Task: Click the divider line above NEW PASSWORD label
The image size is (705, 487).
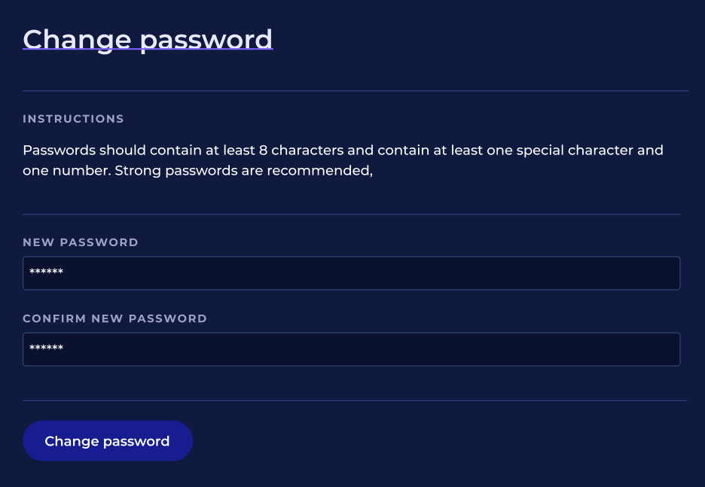Action: tap(351, 215)
